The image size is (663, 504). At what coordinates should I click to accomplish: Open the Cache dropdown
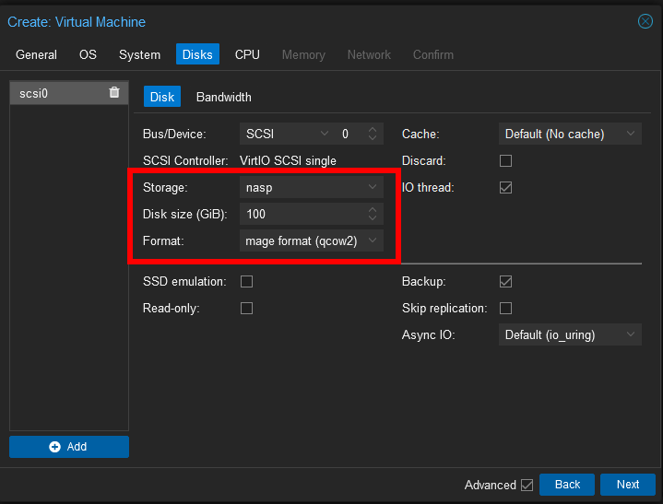pos(570,134)
